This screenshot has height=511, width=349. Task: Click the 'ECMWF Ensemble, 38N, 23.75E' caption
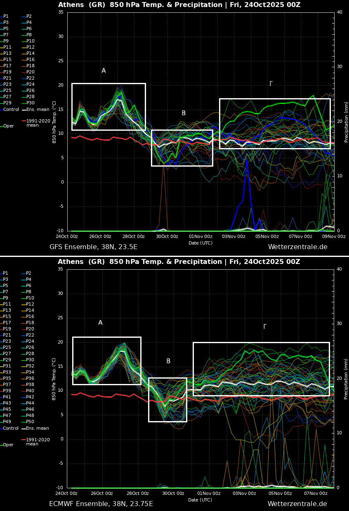(101, 504)
